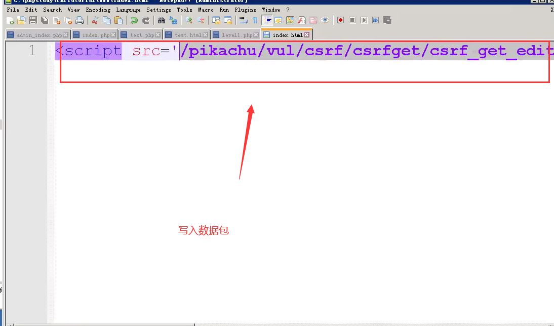Start macro recording

coord(341,20)
